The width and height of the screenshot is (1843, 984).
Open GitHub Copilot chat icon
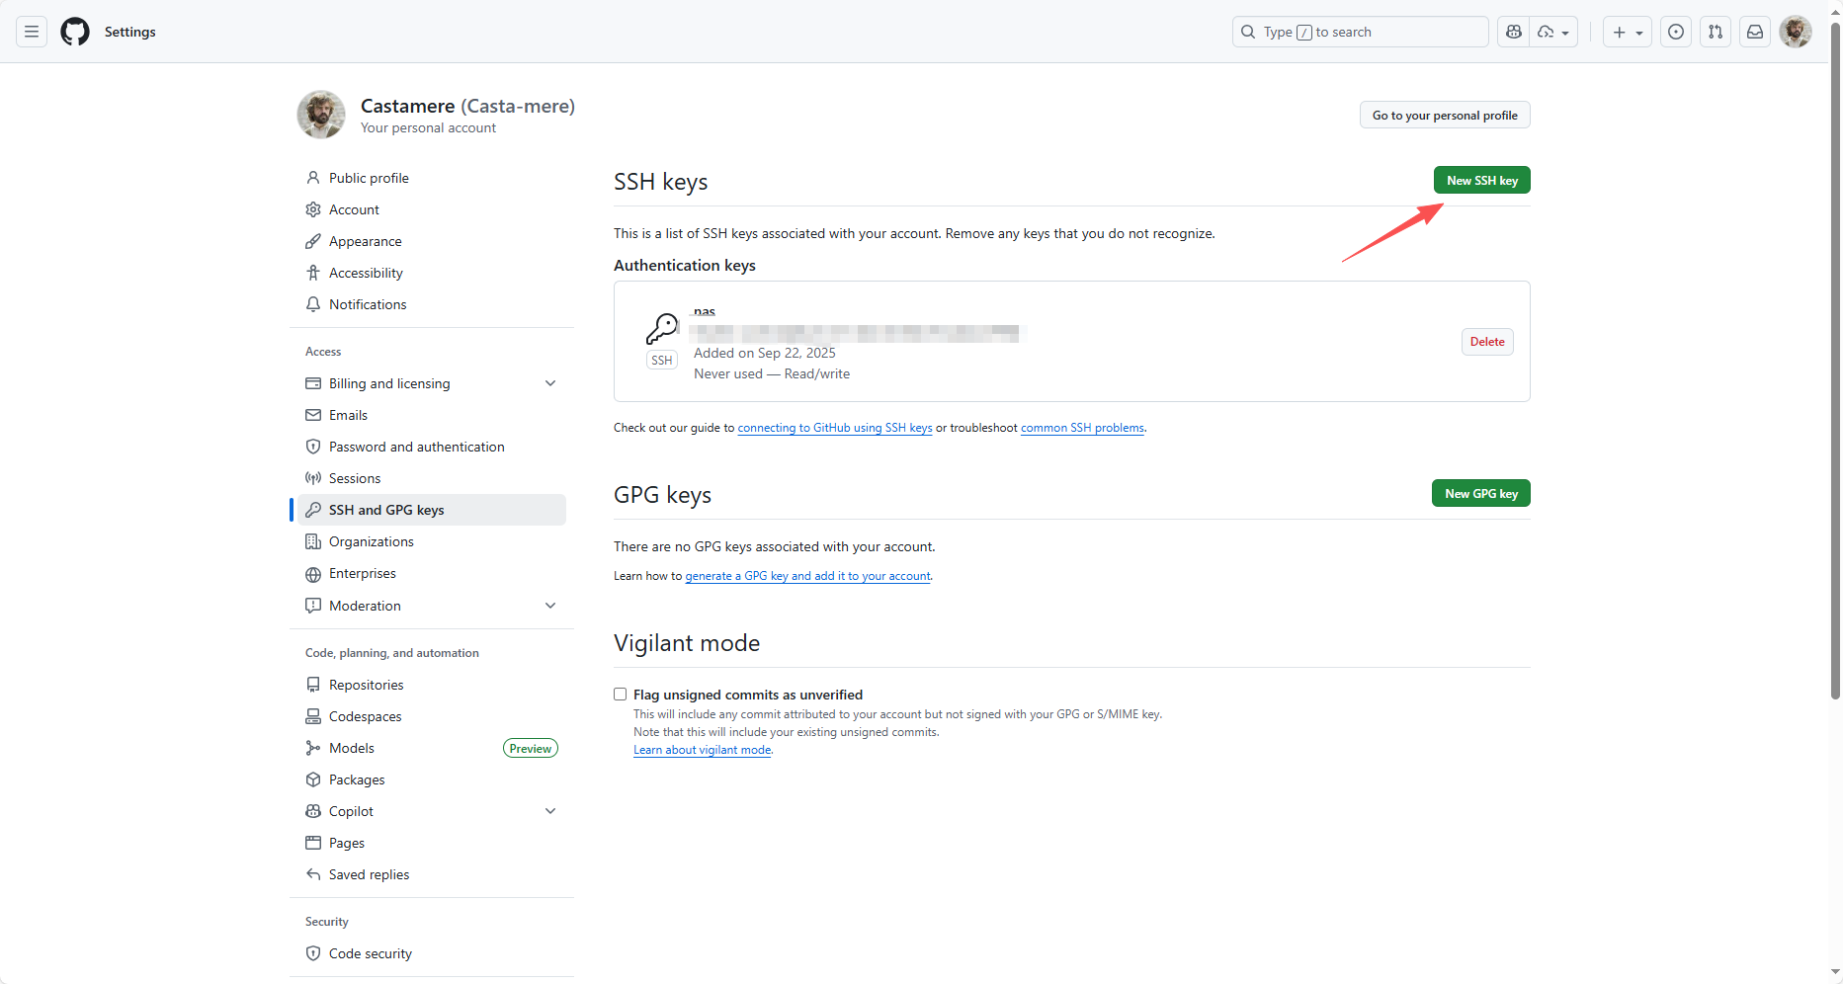point(1513,32)
